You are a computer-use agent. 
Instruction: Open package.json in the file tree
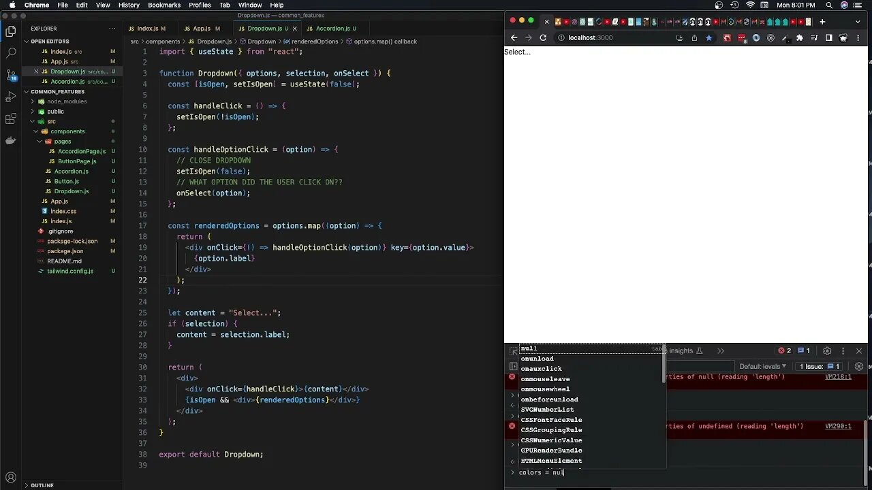(x=65, y=251)
